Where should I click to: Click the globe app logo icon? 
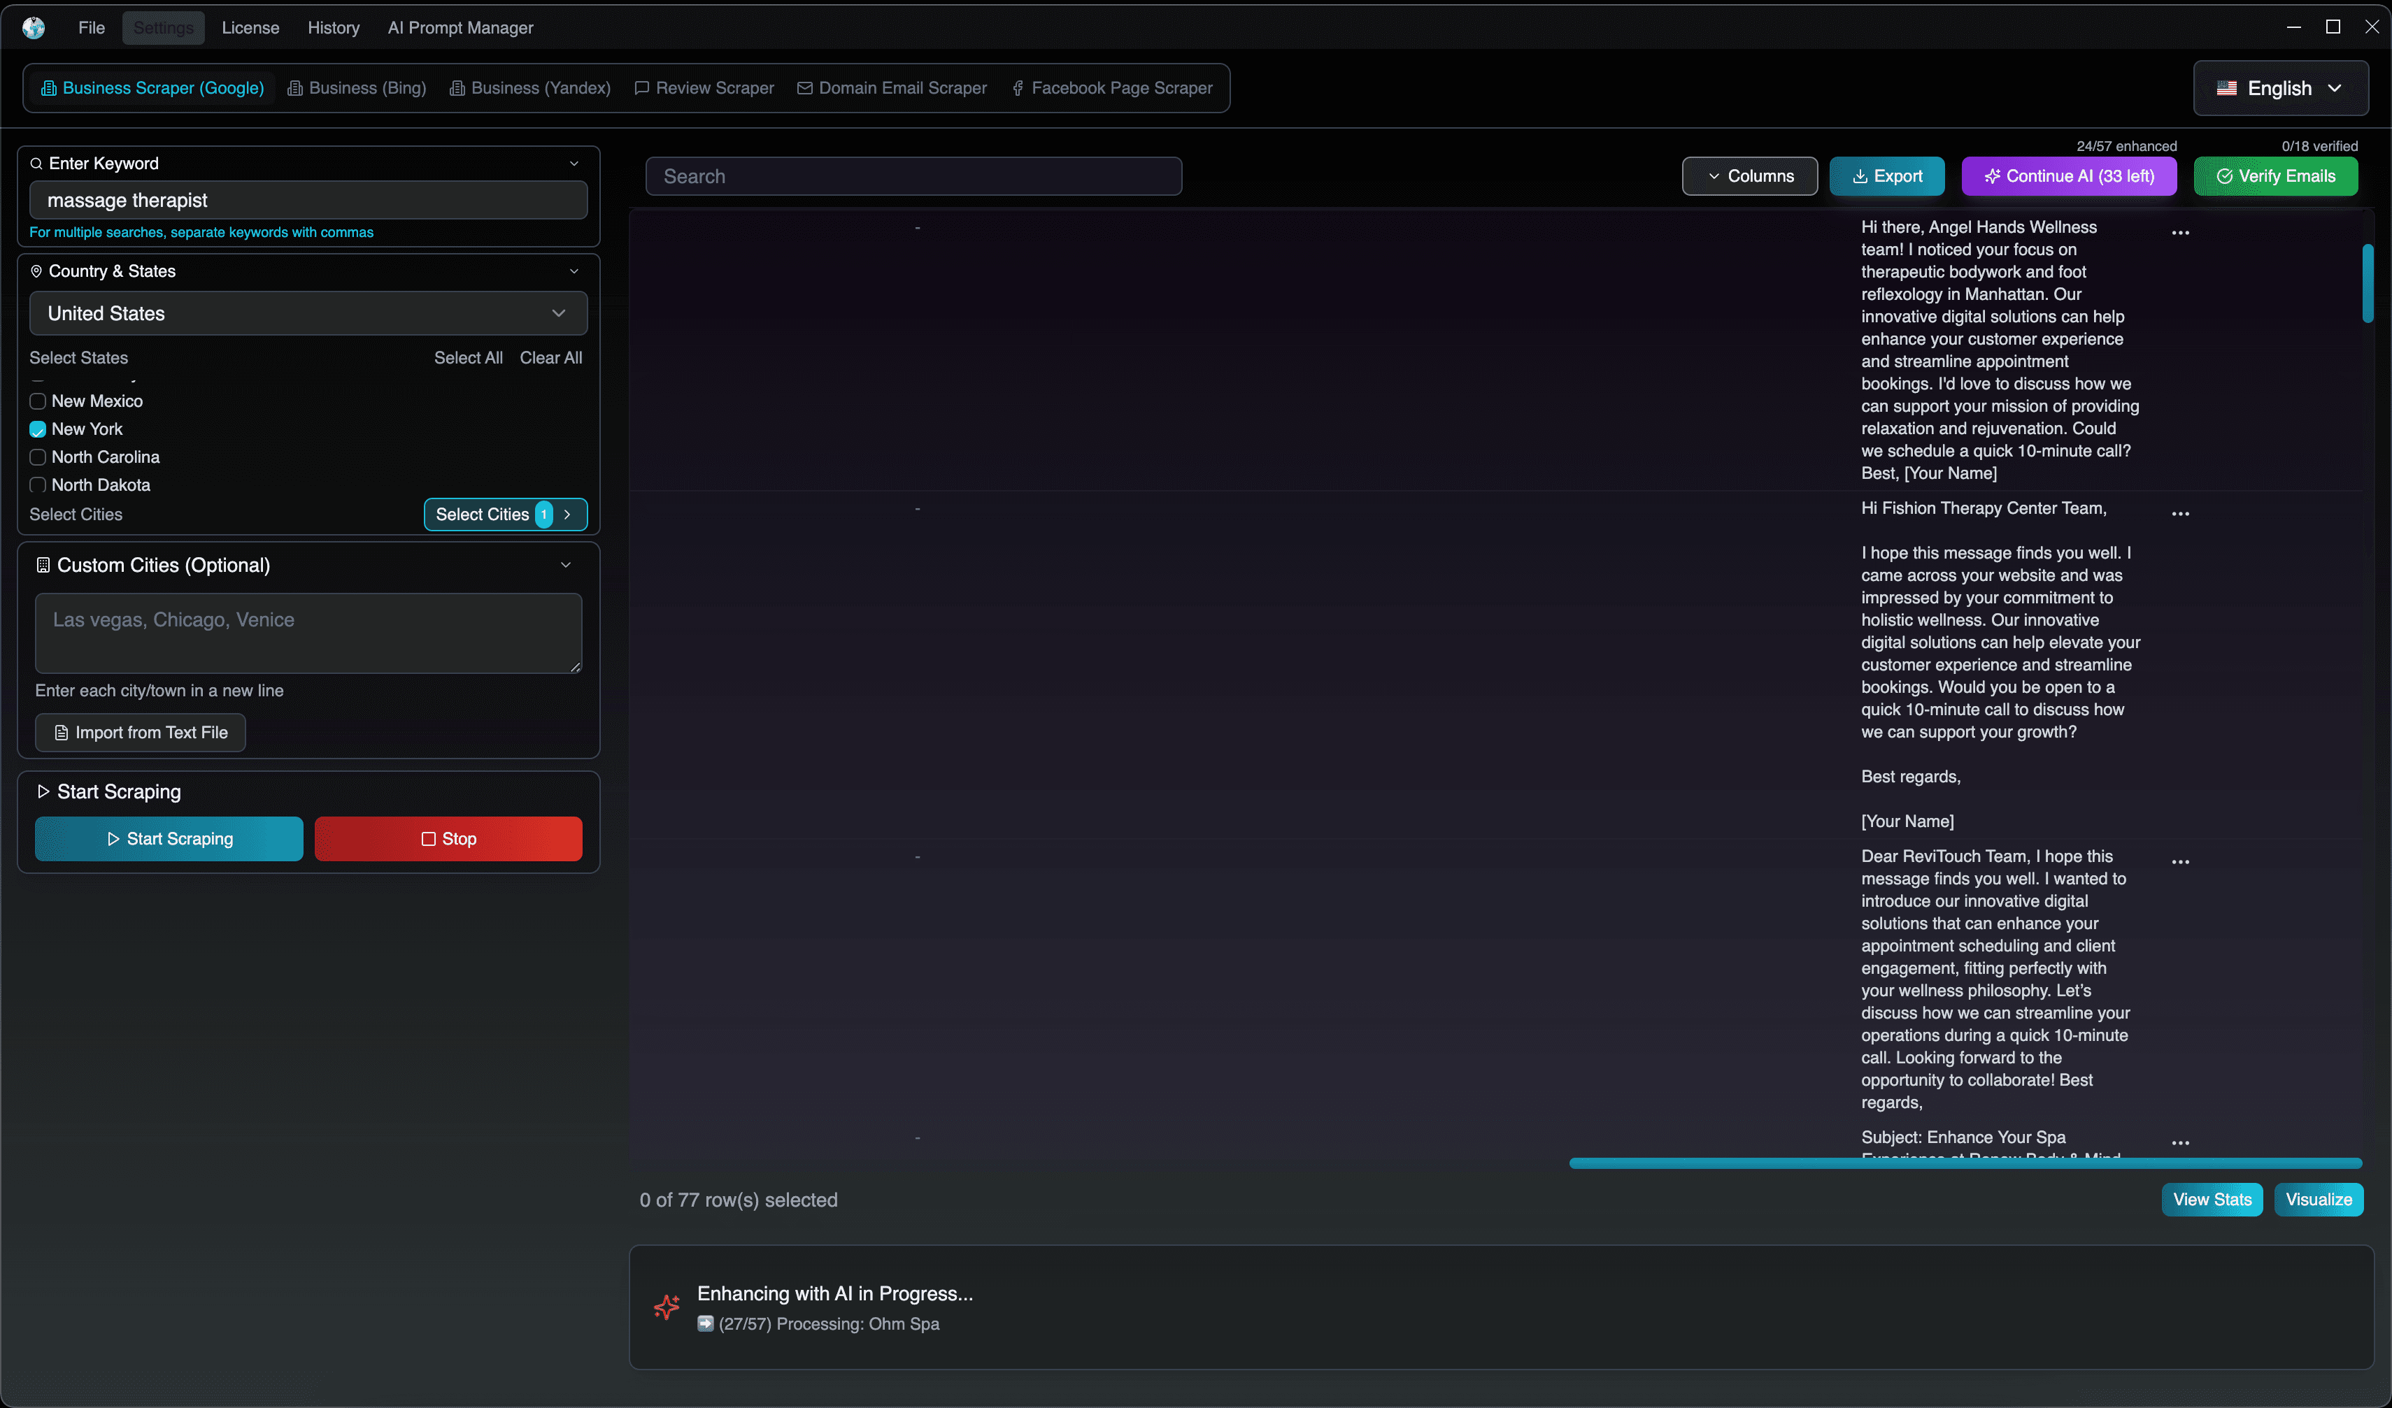pos(34,27)
